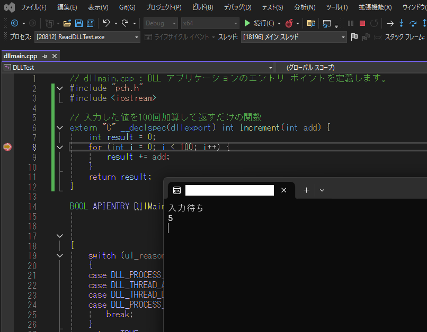Click the Undo arrow icon
The image size is (427, 332).
[106, 23]
